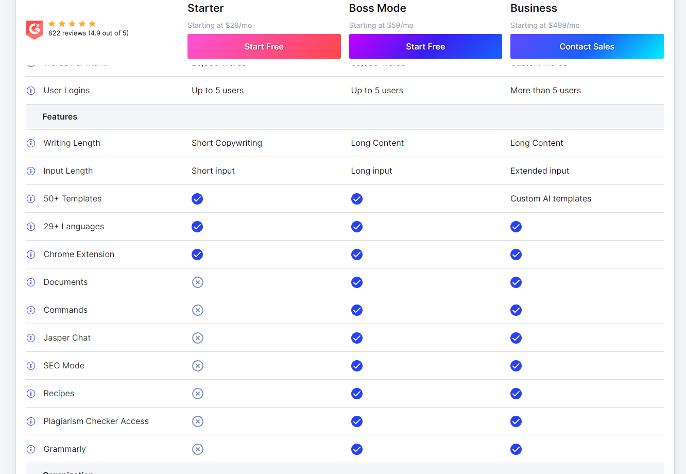This screenshot has width=686, height=474.
Task: Click Business checkmark for 29+ Languages
Action: pos(516,227)
